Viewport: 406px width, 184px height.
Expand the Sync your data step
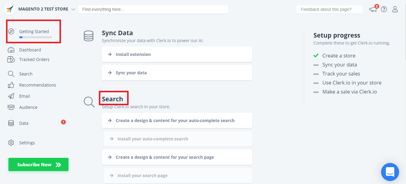[177, 73]
